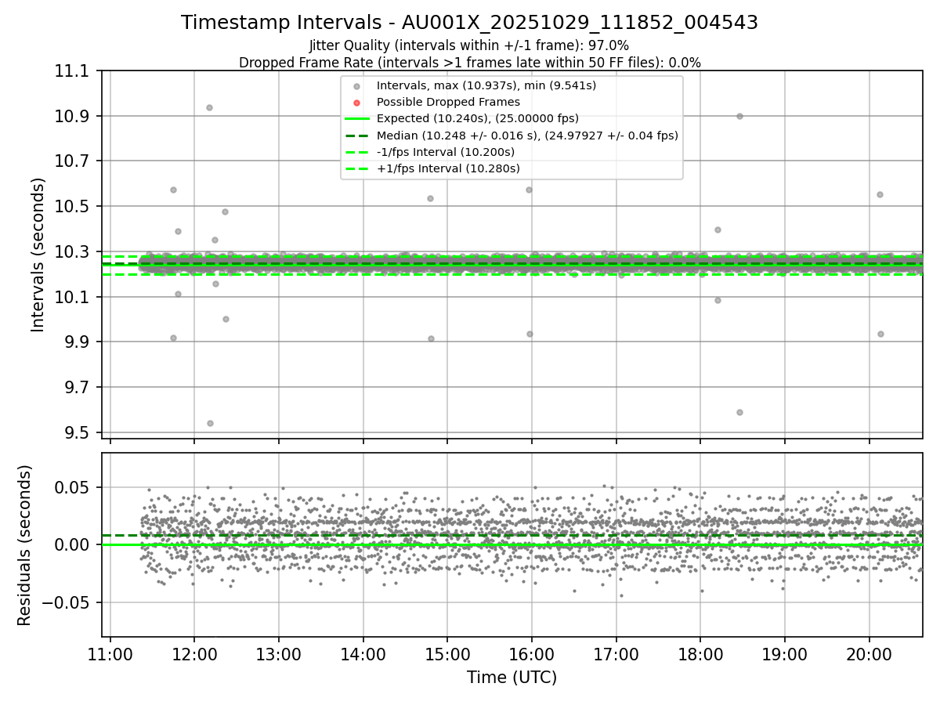Click the gray dot marker beside 'Intervals, max' legend entry
Screen dimensions: 940x705
[x=356, y=86]
